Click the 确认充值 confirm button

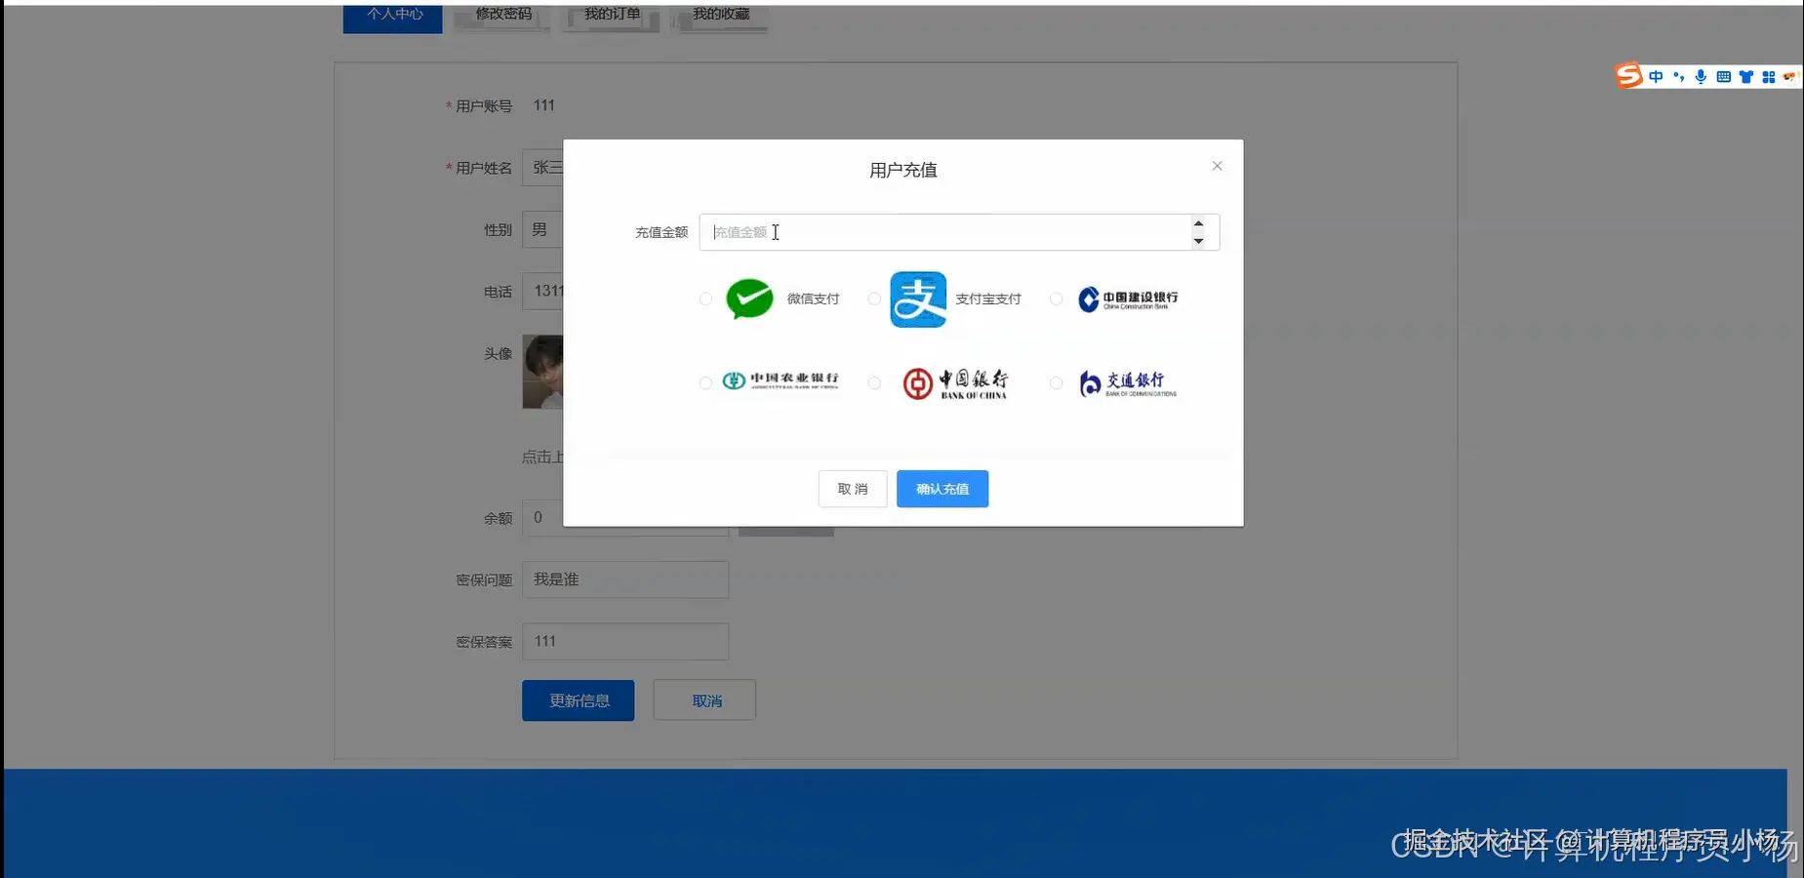941,488
